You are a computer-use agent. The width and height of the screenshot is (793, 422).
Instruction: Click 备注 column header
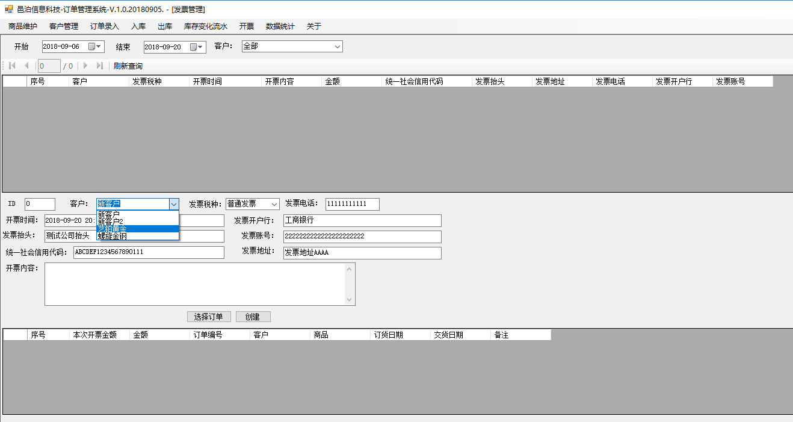[x=520, y=335]
